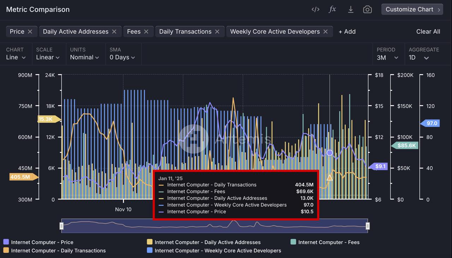Image resolution: width=452 pixels, height=258 pixels.
Task: Click the Metric Comparison title
Action: point(38,10)
